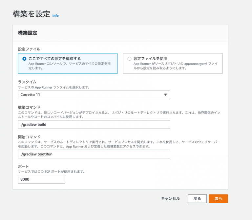
Task: Select the 設定ファイルを使用 radio button
Action: coord(129,59)
